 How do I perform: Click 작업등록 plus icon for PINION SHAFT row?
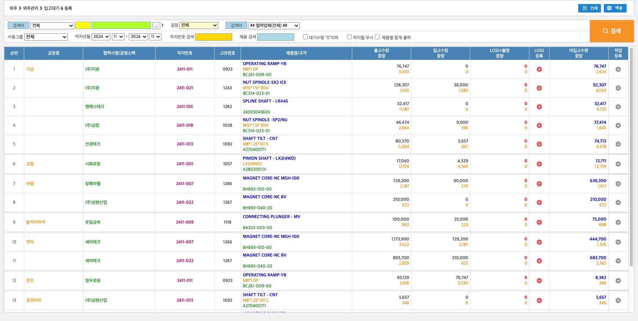point(618,164)
